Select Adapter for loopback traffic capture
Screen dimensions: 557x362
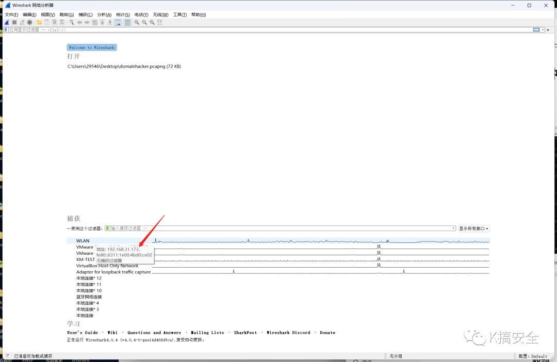coord(278,272)
